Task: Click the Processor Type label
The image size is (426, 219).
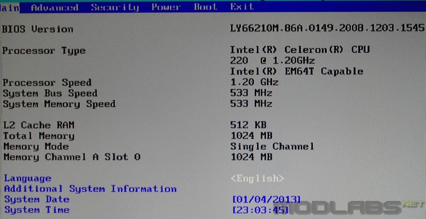Action: tap(44, 50)
